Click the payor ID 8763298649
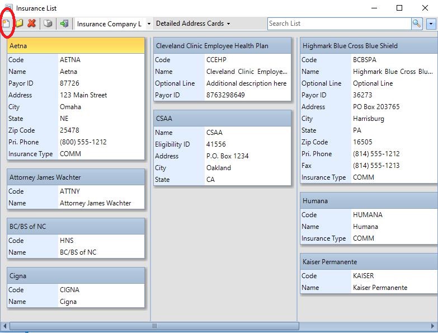 225,95
